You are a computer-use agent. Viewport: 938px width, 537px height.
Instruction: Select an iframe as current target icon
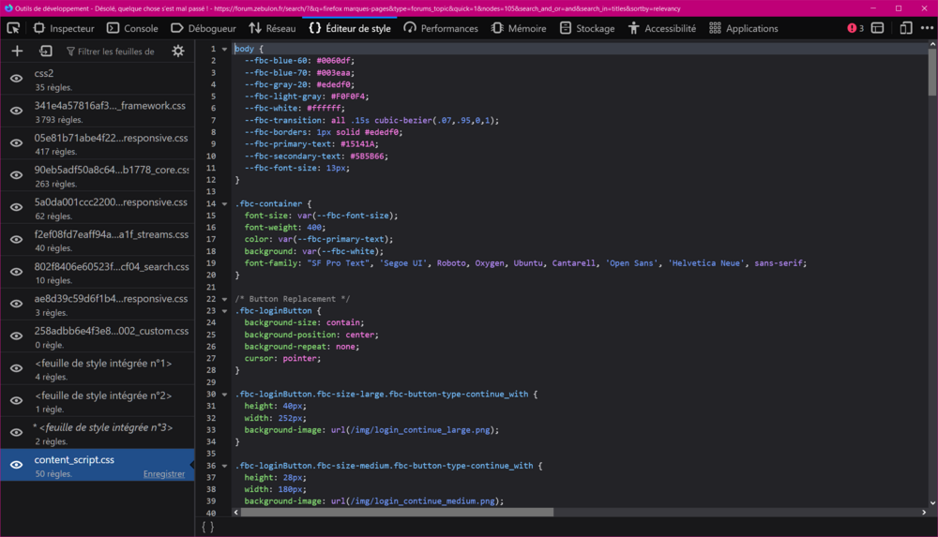pos(878,28)
